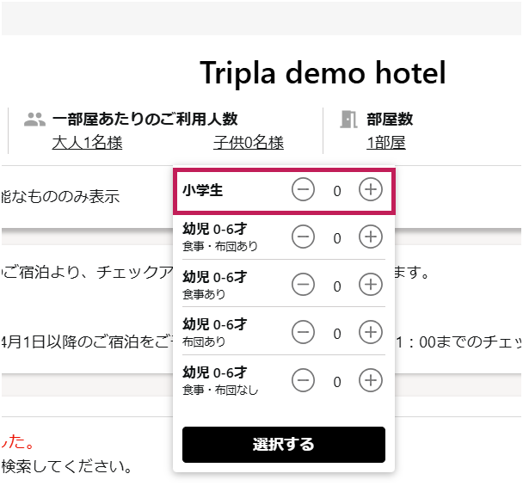Open the 子供0名様 children dropdown
The height and width of the screenshot is (486, 523).
tap(249, 143)
